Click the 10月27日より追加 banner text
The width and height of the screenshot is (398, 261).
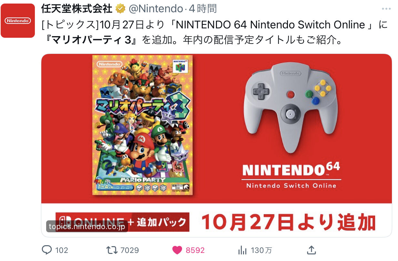(x=289, y=222)
